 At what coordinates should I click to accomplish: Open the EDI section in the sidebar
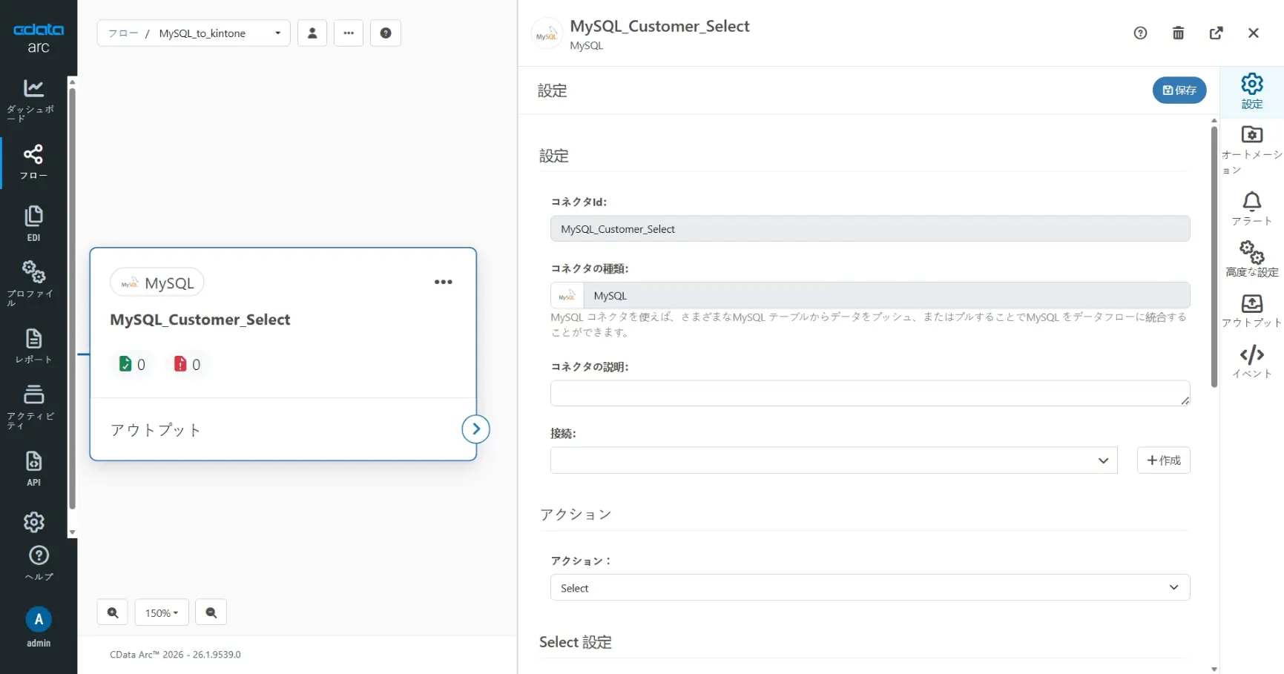coord(33,222)
